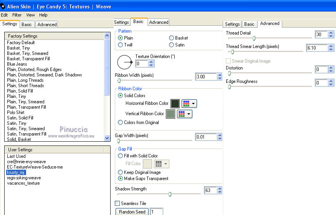Click the Fill Color swatch
This screenshot has width=336, height=215.
coord(147,164)
